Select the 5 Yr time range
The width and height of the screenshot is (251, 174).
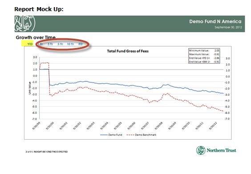point(60,44)
